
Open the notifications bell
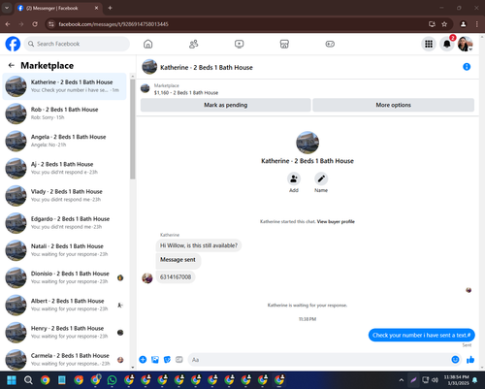[x=447, y=44]
